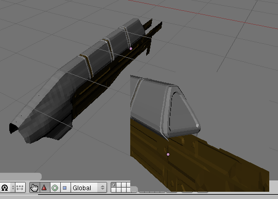
Task: Select second layer button in bottom row
Action: click(x=118, y=190)
